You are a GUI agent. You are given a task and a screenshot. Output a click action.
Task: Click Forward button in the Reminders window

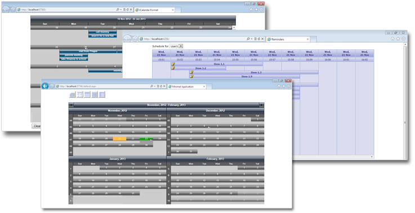click(x=135, y=39)
